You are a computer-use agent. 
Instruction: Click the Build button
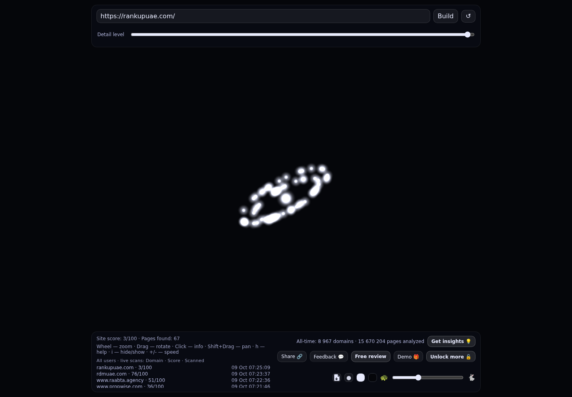click(445, 16)
